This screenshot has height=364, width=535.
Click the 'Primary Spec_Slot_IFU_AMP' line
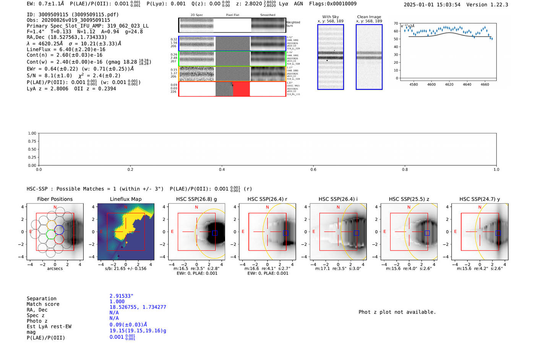(x=88, y=26)
